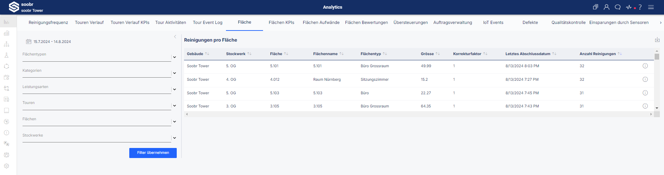The width and height of the screenshot is (664, 175).
Task: Export table via download icon
Action: pyautogui.click(x=657, y=40)
